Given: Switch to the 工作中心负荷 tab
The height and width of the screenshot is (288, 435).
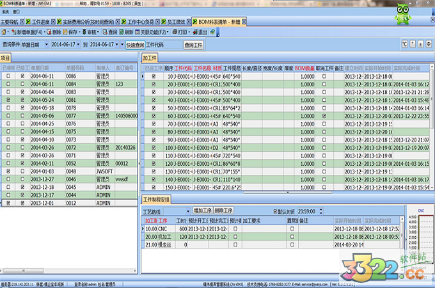Looking at the screenshot, I should coord(140,22).
